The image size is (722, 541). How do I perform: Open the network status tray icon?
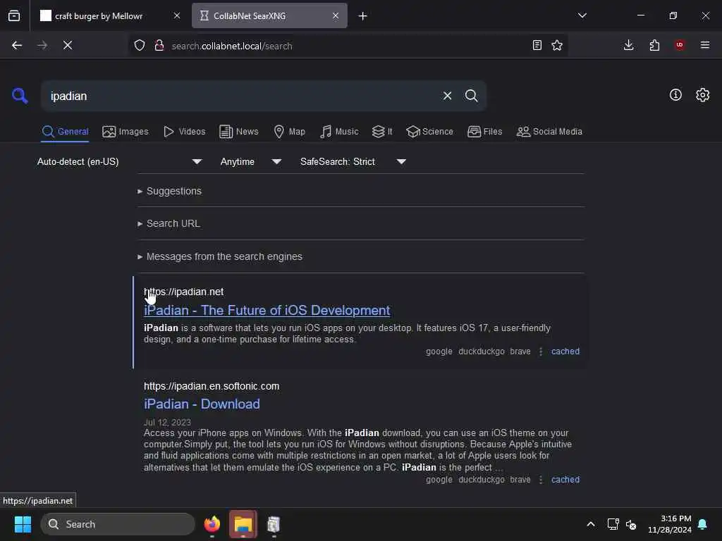coord(613,524)
